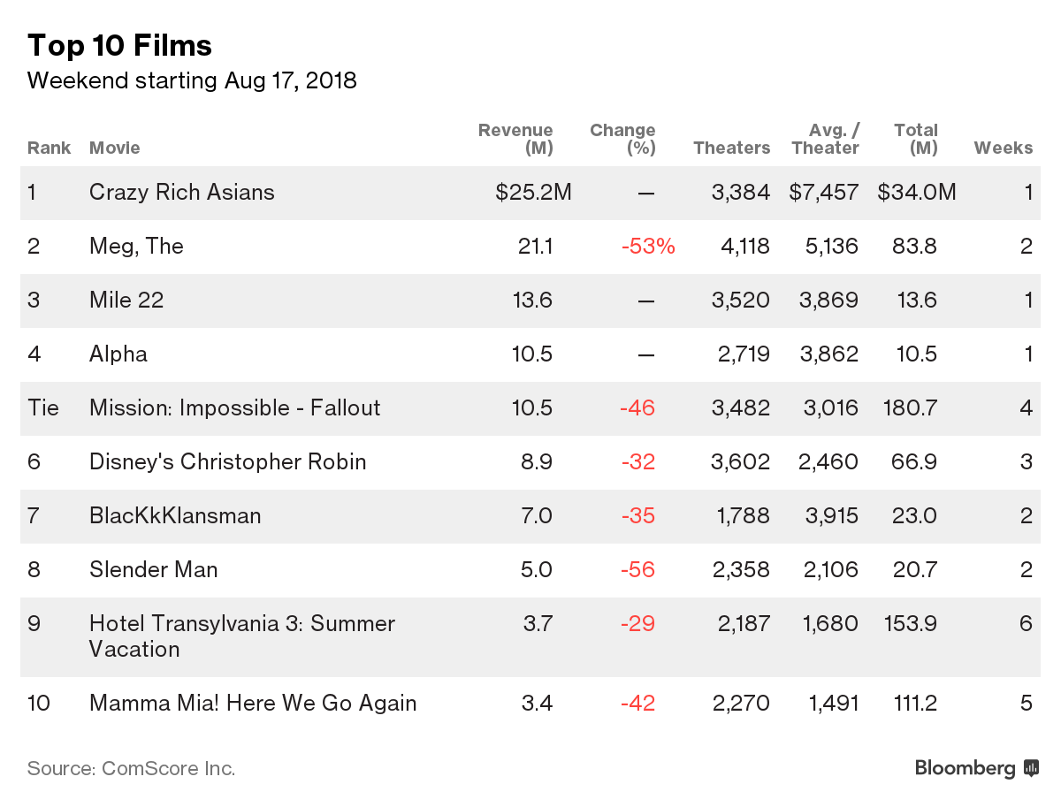Click the Mission: Impossible - Fallout title
Viewport: 1061px width, 807px height.
[234, 407]
